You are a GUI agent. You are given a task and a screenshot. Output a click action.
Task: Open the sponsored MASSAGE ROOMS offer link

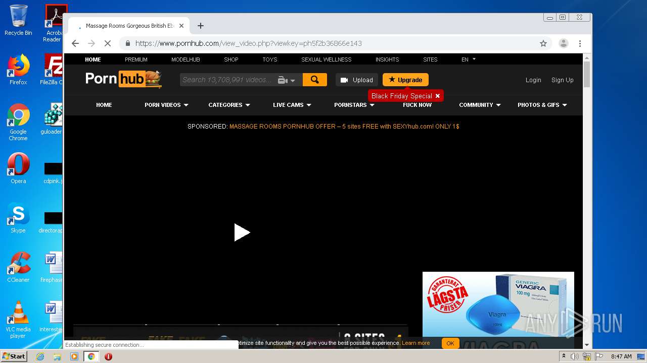pyautogui.click(x=344, y=127)
